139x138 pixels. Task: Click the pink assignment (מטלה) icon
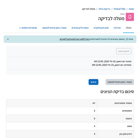130,17
